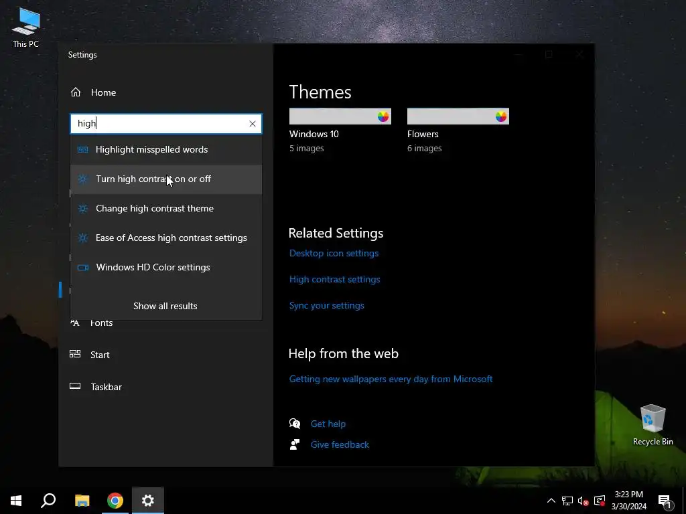Clear the search box with X

253,124
